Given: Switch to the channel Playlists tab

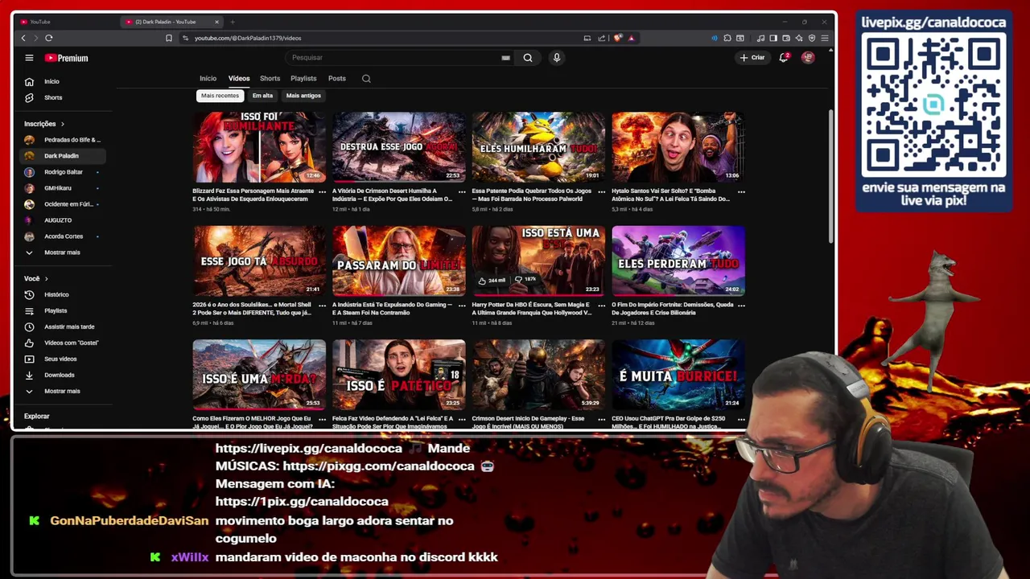Looking at the screenshot, I should pyautogui.click(x=303, y=79).
